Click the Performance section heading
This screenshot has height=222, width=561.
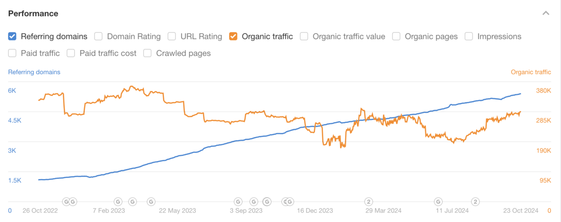33,14
